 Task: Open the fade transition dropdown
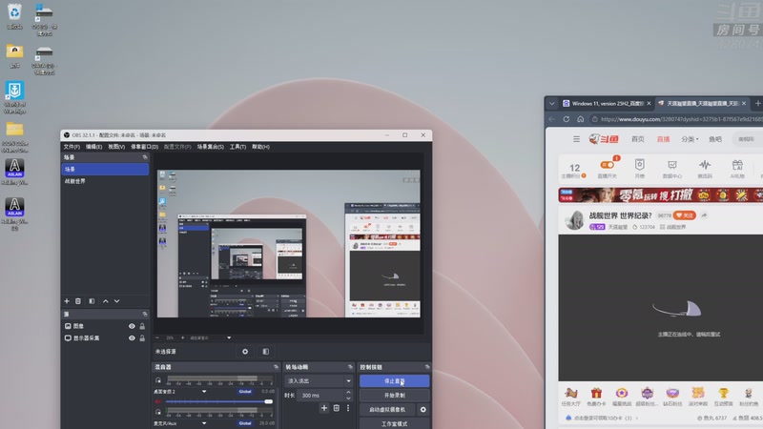pos(319,380)
